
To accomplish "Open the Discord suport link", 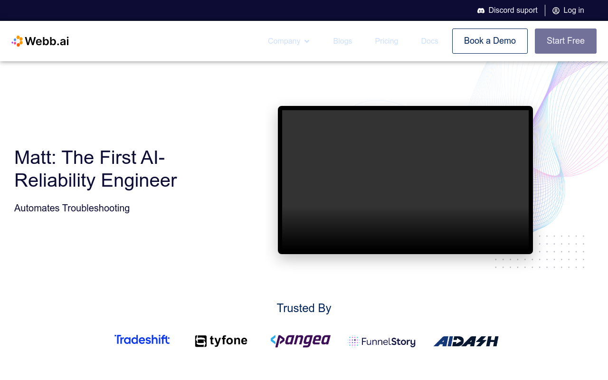I will (x=513, y=10).
